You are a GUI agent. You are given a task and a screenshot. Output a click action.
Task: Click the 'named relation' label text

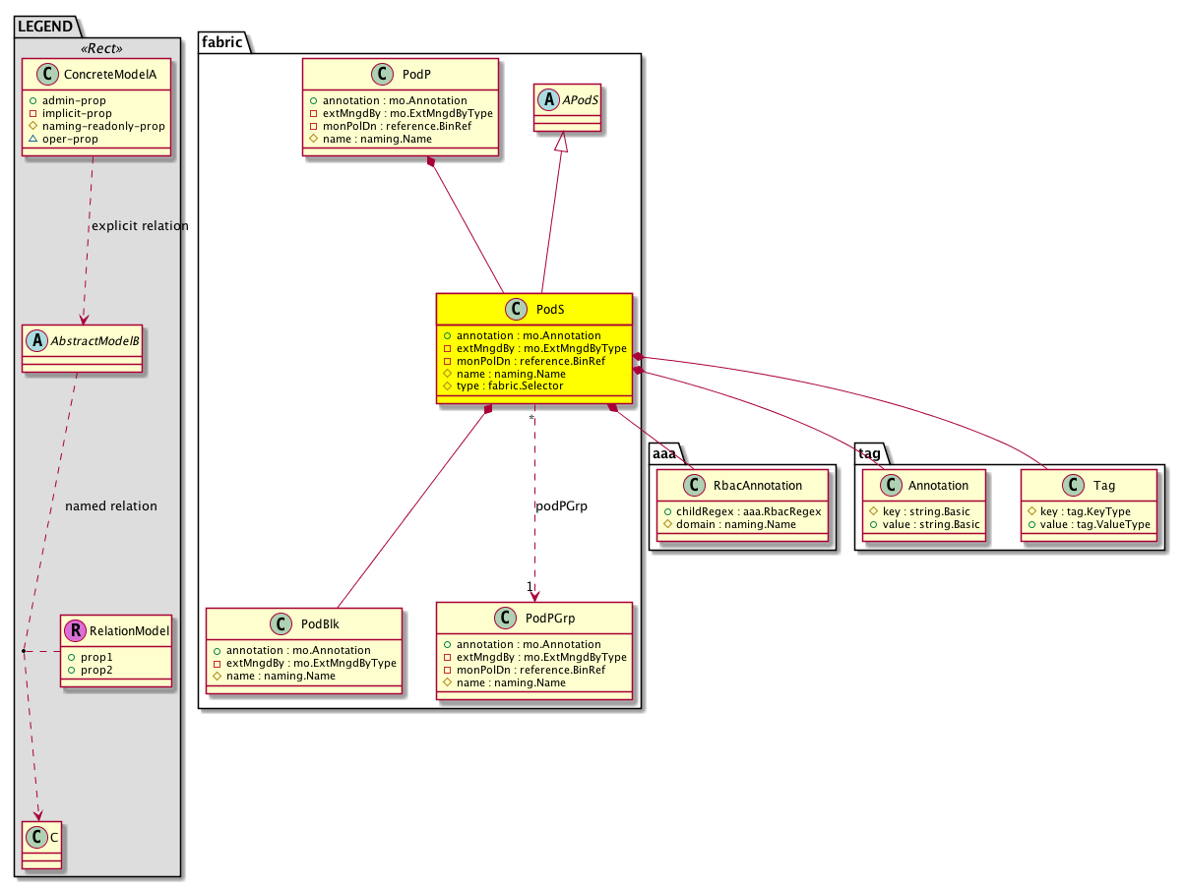(x=110, y=506)
